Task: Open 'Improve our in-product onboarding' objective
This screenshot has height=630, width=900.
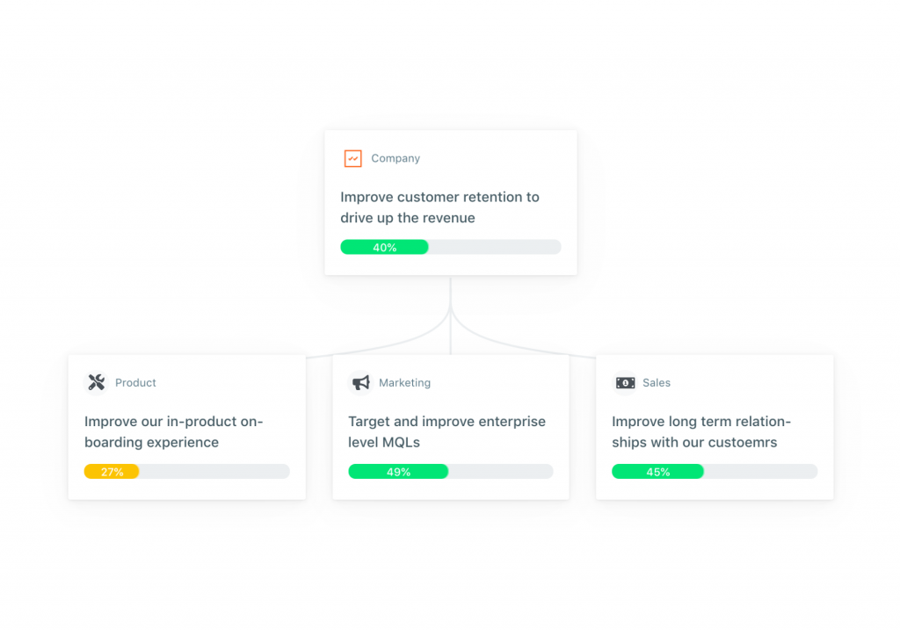Action: 173,431
